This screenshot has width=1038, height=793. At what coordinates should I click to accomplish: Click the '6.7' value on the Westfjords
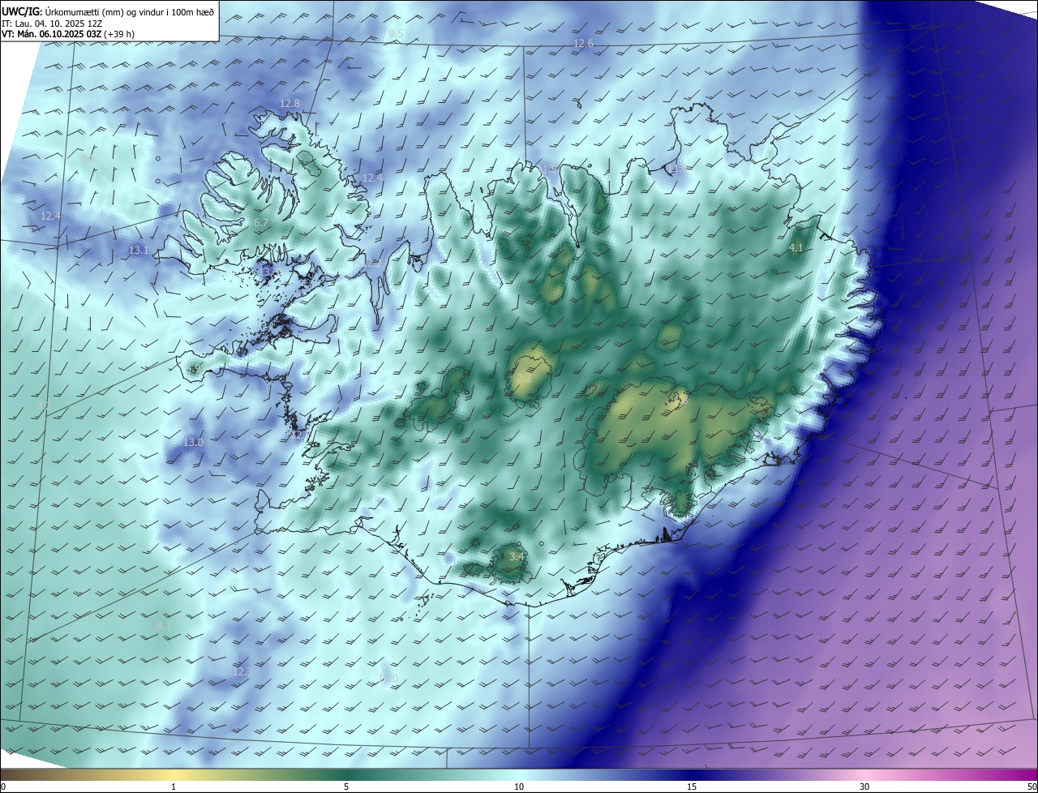tap(261, 222)
